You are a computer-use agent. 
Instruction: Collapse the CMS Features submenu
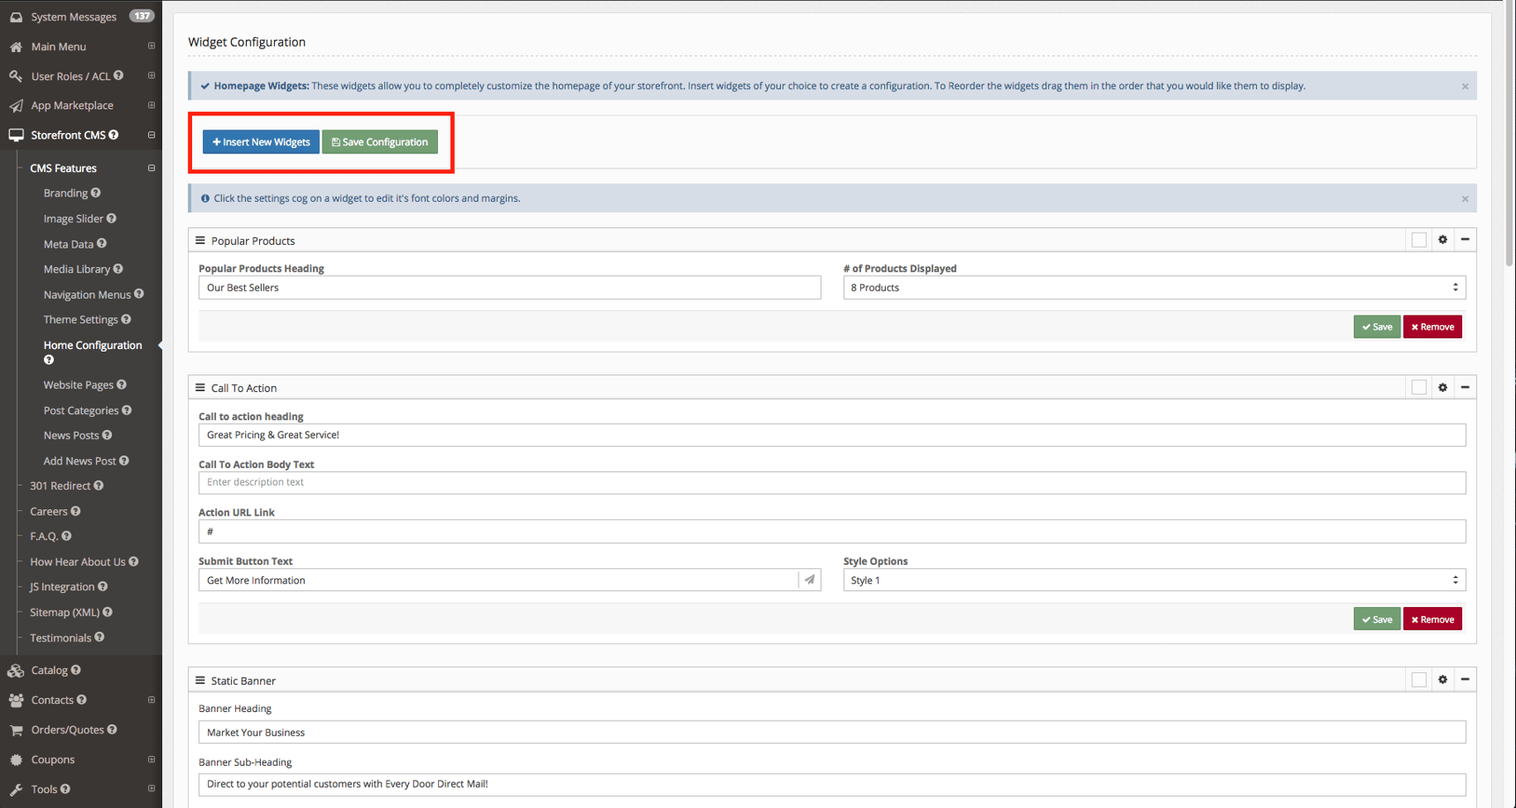152,168
